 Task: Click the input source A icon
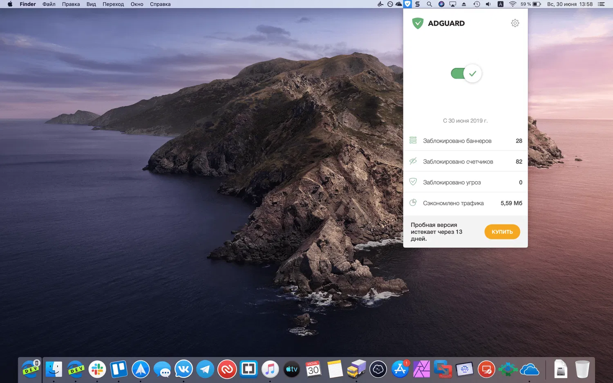coord(500,4)
